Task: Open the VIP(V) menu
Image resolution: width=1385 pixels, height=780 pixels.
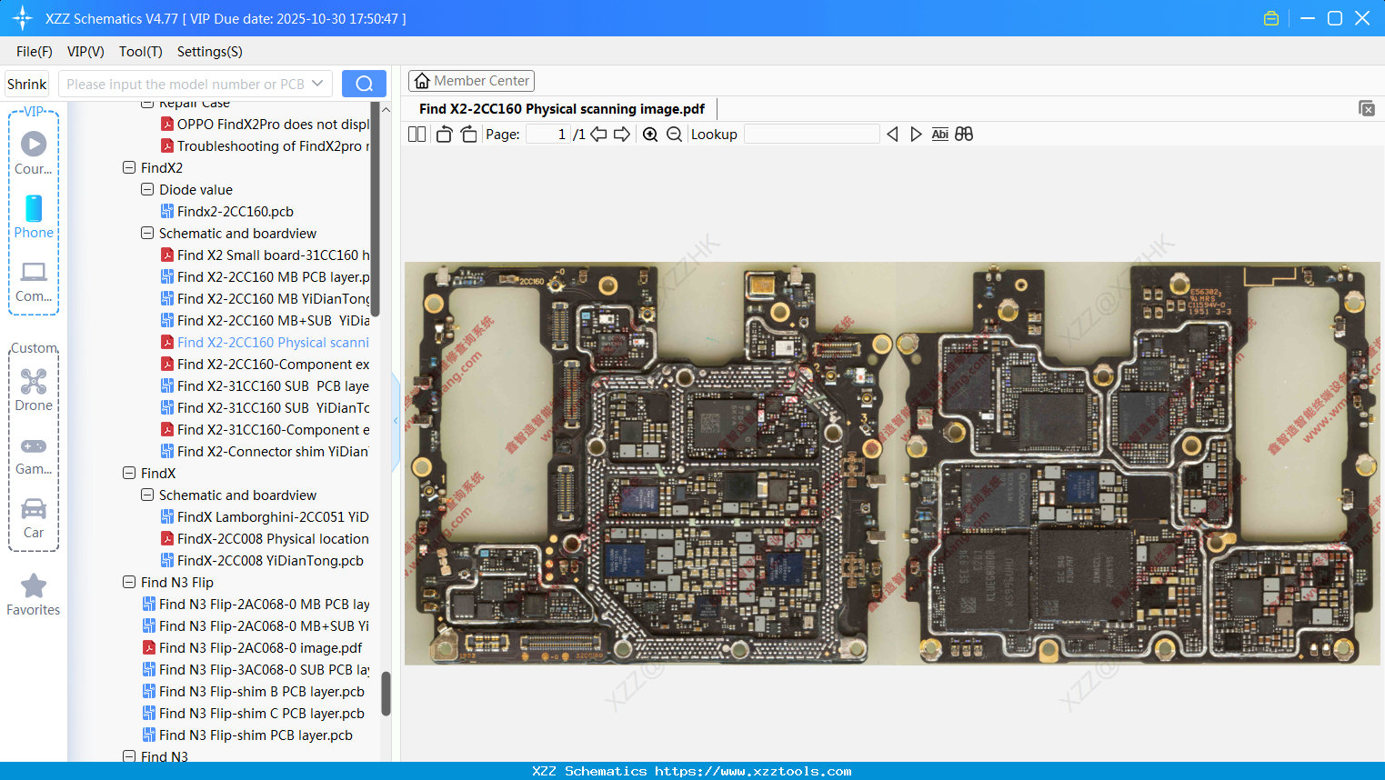Action: coord(85,52)
